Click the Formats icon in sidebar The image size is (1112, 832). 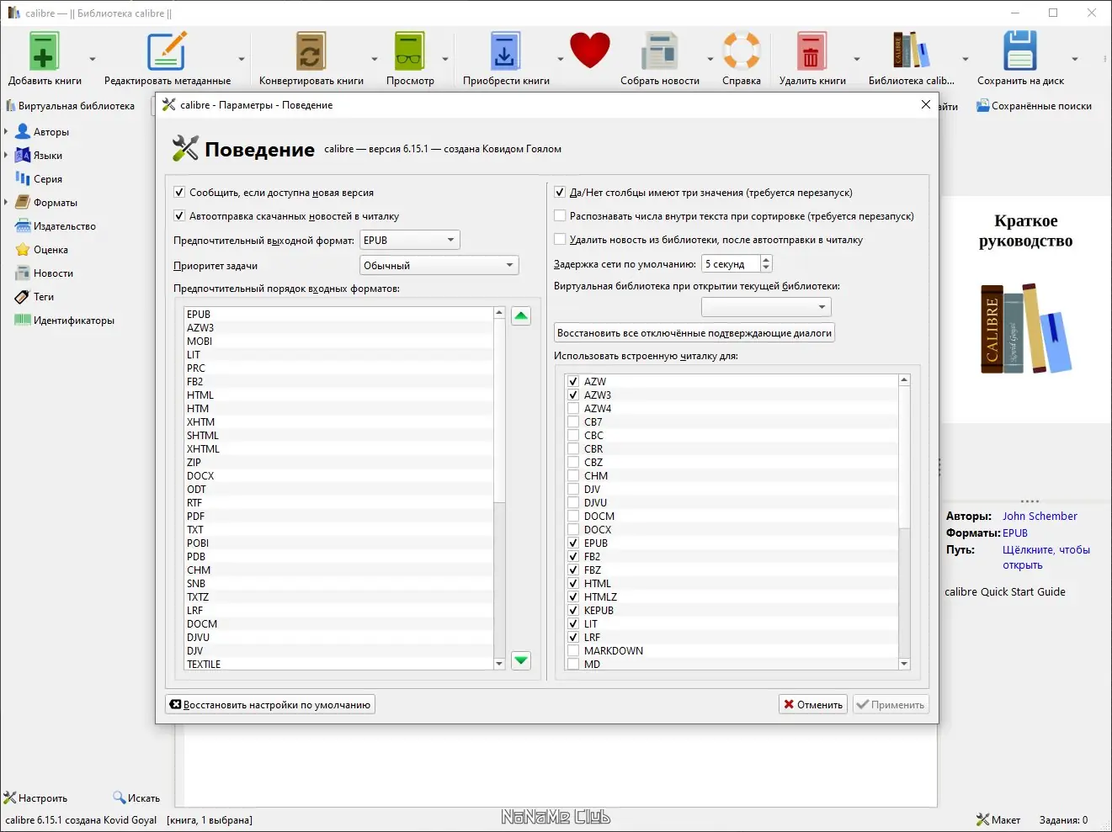[23, 203]
